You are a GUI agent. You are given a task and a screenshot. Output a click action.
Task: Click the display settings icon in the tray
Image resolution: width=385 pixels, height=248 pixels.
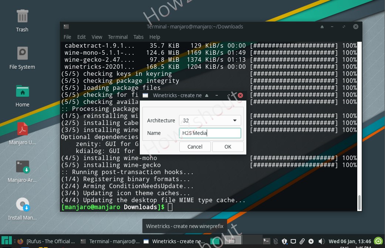294,241
